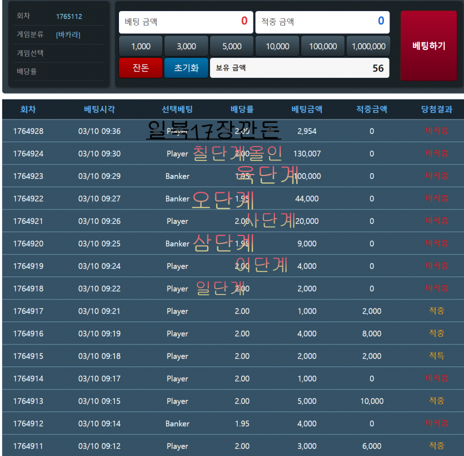Select the 1,000 chip amount button
This screenshot has height=456, width=464.
tap(141, 46)
